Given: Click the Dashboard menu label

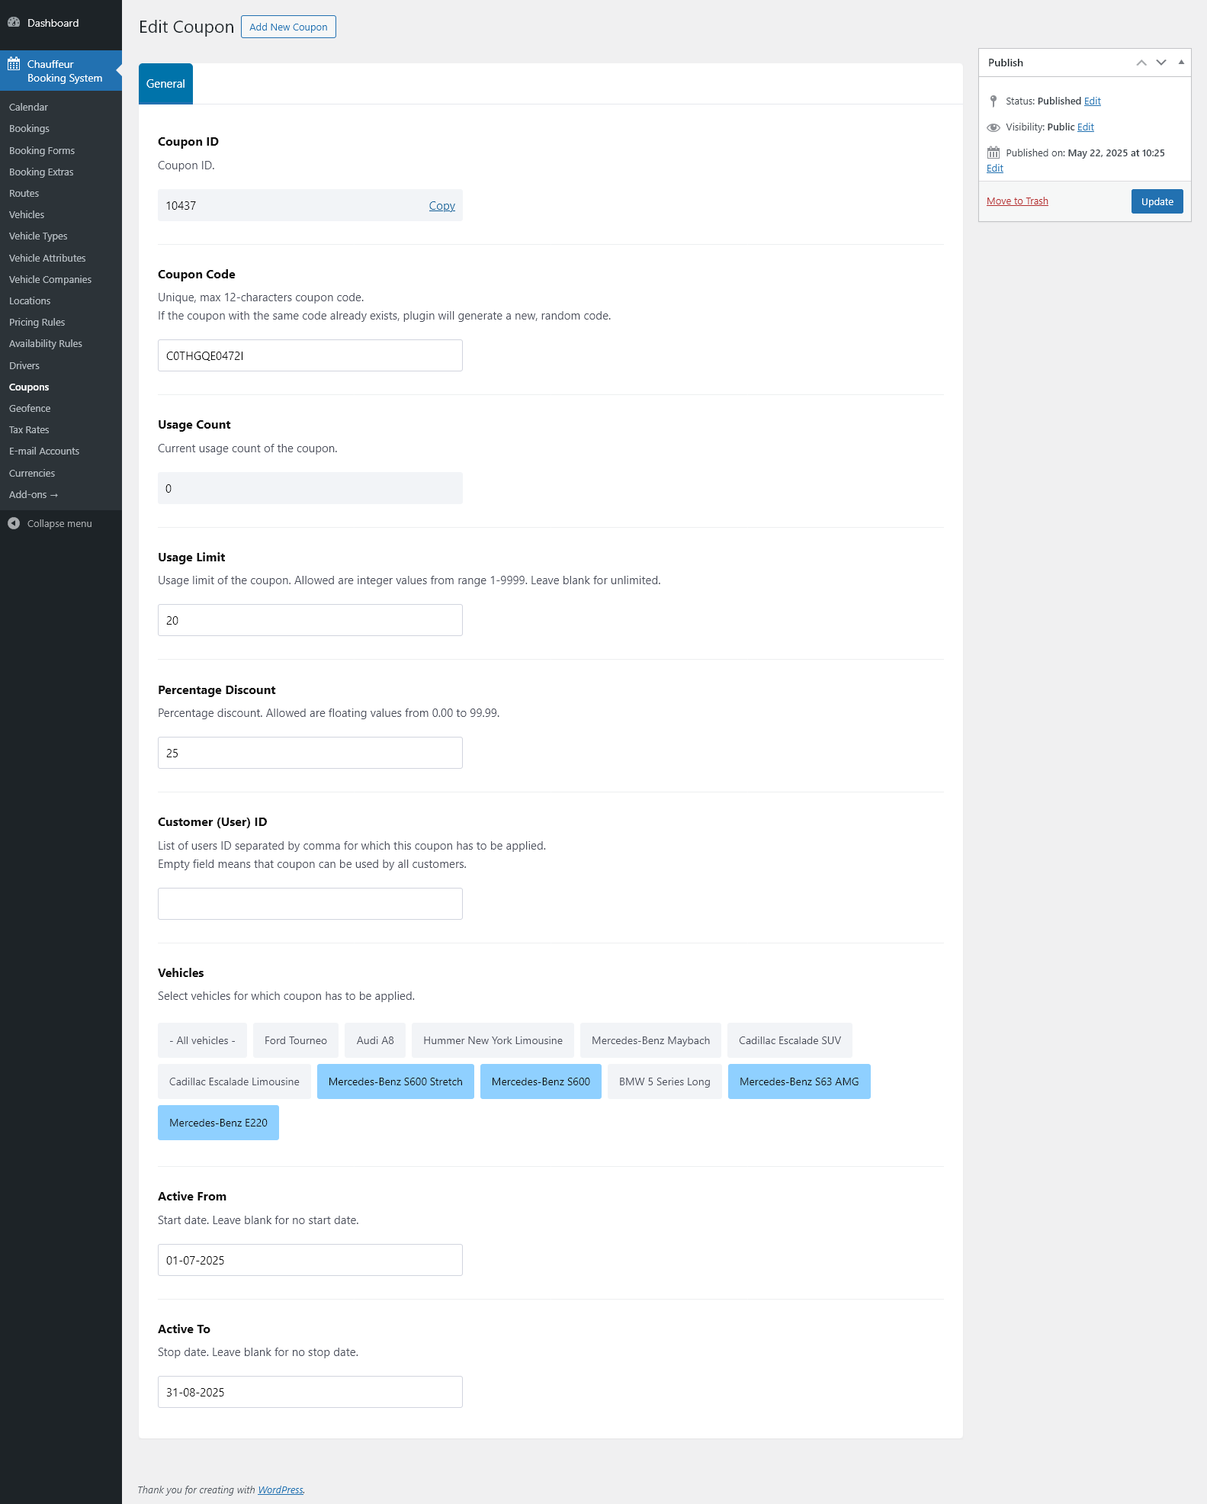Looking at the screenshot, I should (53, 23).
